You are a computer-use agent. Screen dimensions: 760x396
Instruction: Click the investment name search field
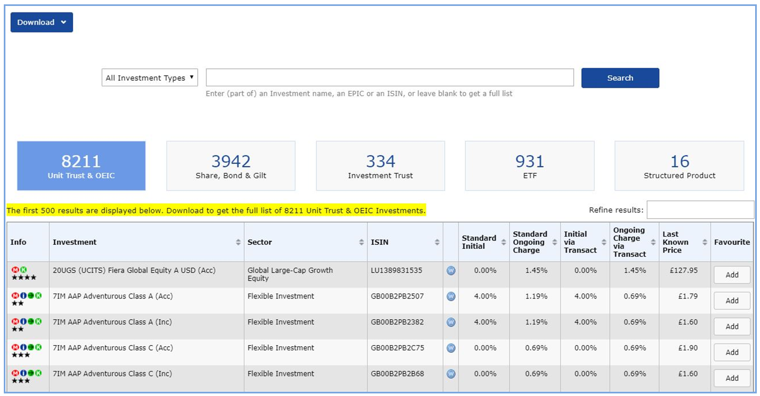point(389,78)
